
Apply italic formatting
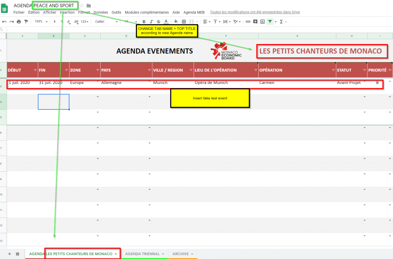(151, 21)
